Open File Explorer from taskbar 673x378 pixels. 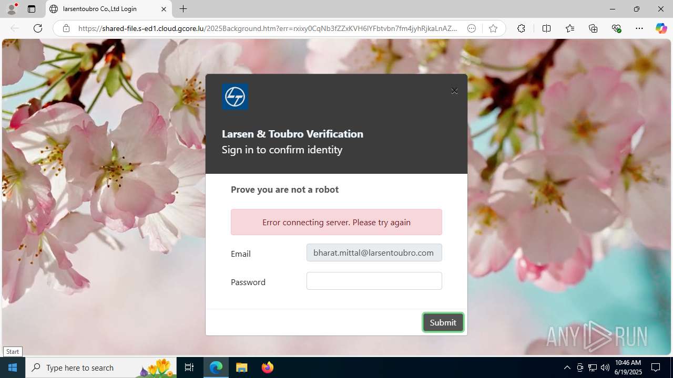coord(242,367)
